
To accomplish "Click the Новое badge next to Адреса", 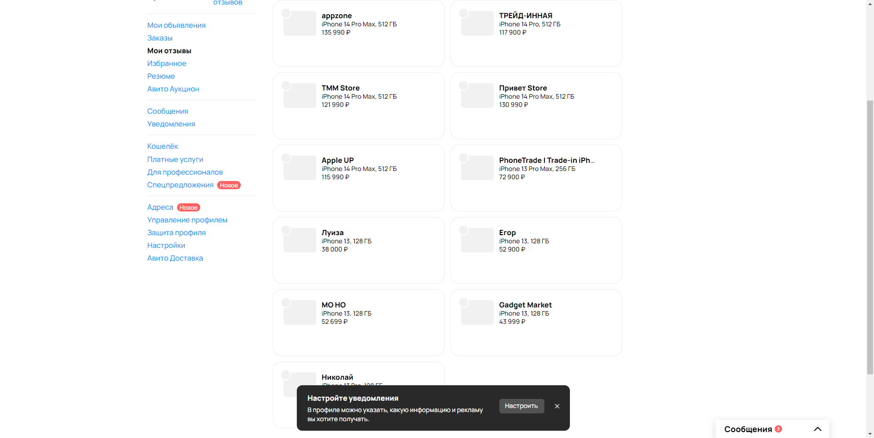I will tap(188, 208).
